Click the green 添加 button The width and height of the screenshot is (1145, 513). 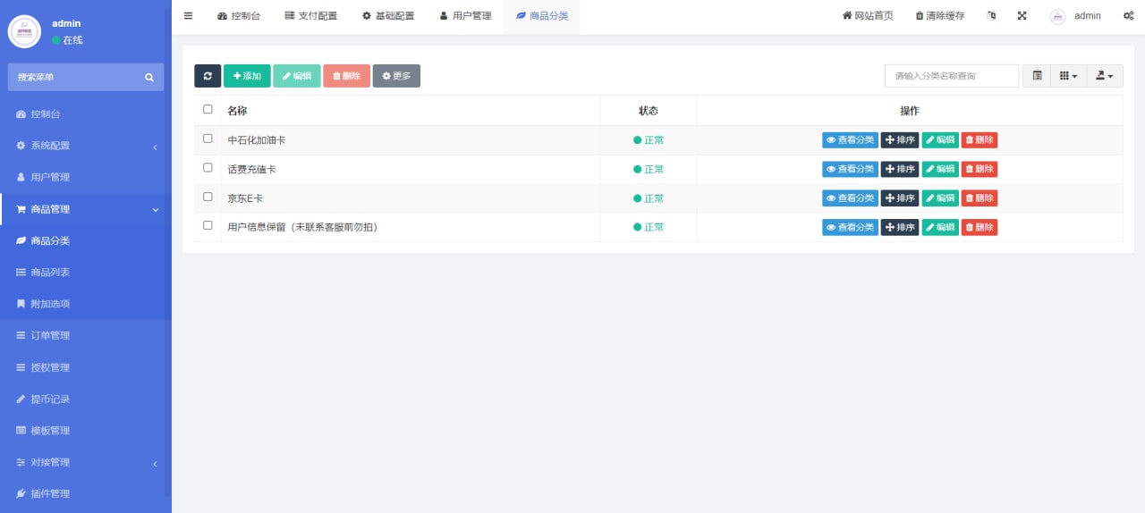click(247, 76)
